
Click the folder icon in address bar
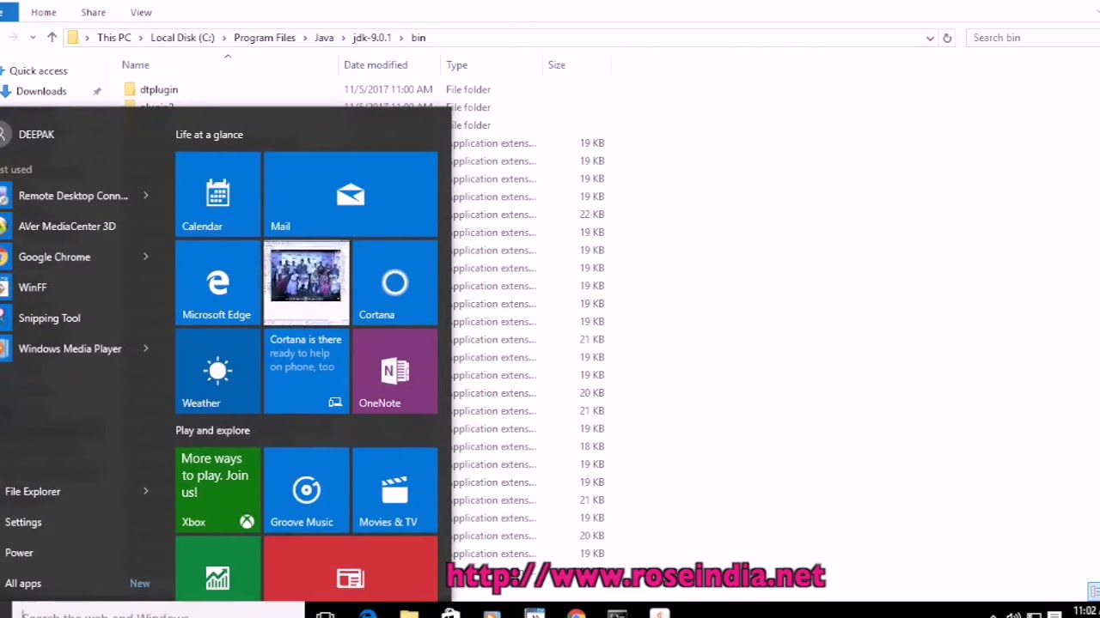point(73,38)
